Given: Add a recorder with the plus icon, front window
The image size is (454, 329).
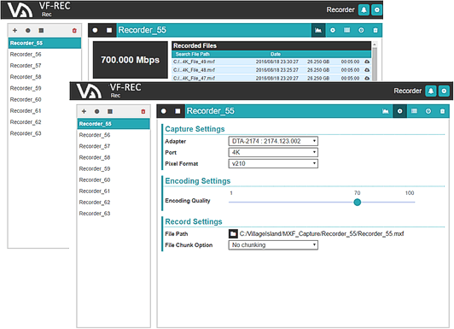Looking at the screenshot, I should click(x=84, y=111).
